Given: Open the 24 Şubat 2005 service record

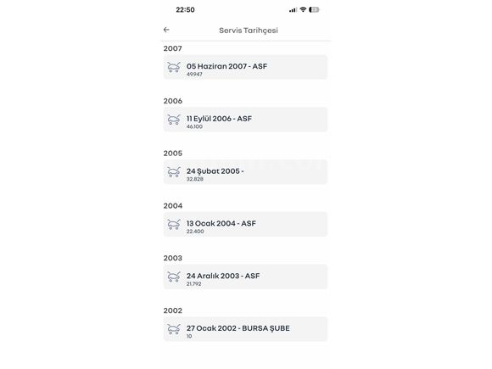Looking at the screenshot, I should 245,172.
